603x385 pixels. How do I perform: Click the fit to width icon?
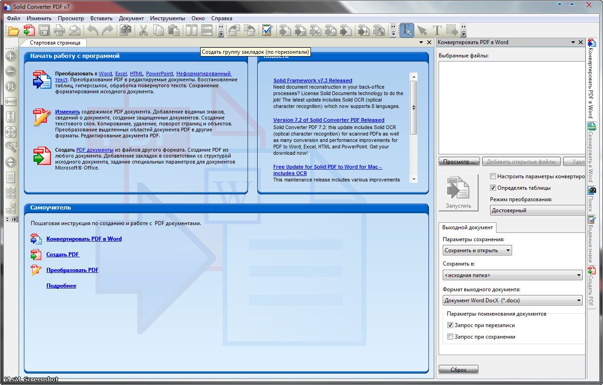11,102
